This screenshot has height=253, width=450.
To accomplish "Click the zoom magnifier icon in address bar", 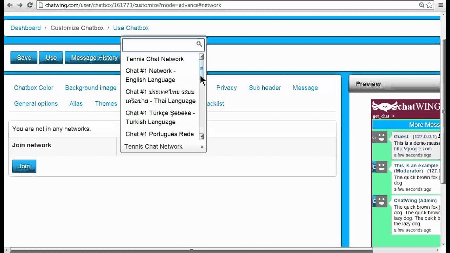I will pyautogui.click(x=422, y=5).
